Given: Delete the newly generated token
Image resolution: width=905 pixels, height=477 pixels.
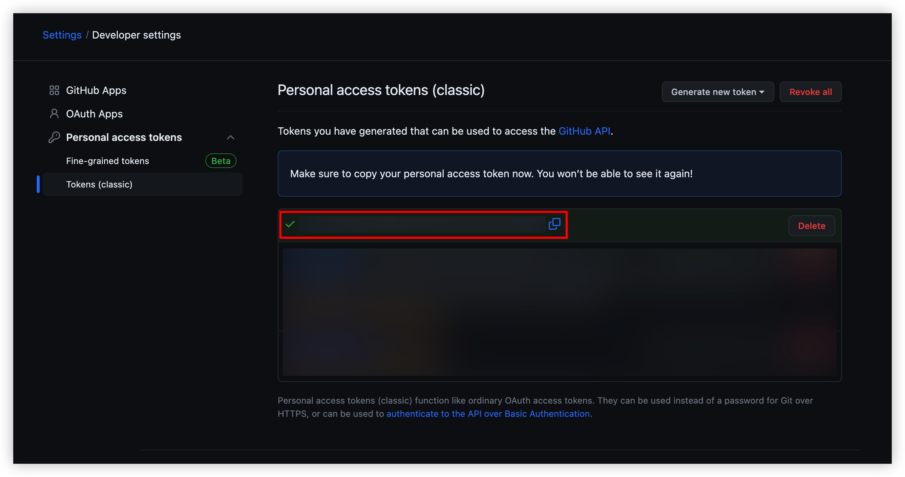Looking at the screenshot, I should (811, 226).
